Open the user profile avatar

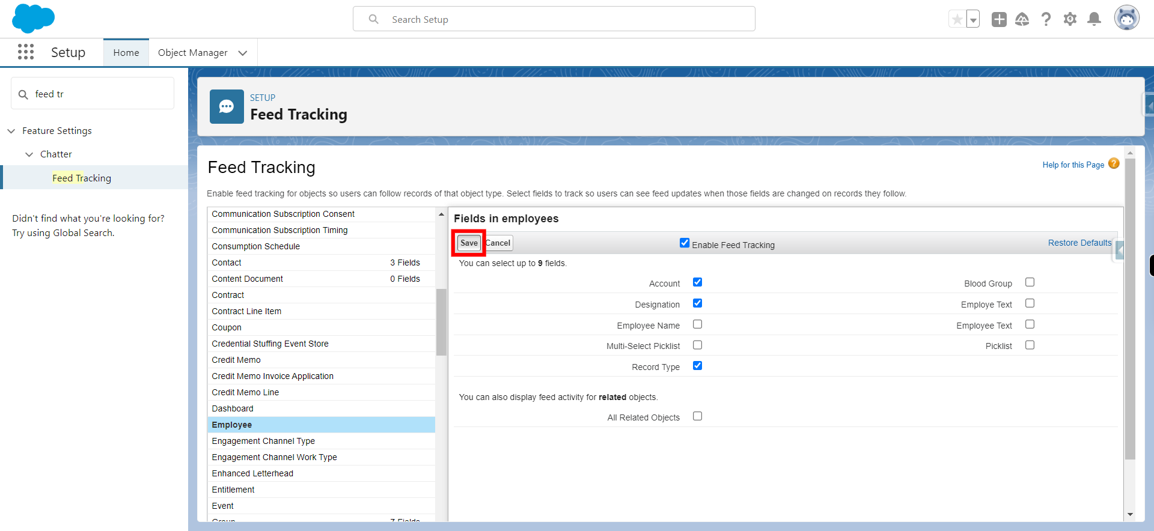1127,18
